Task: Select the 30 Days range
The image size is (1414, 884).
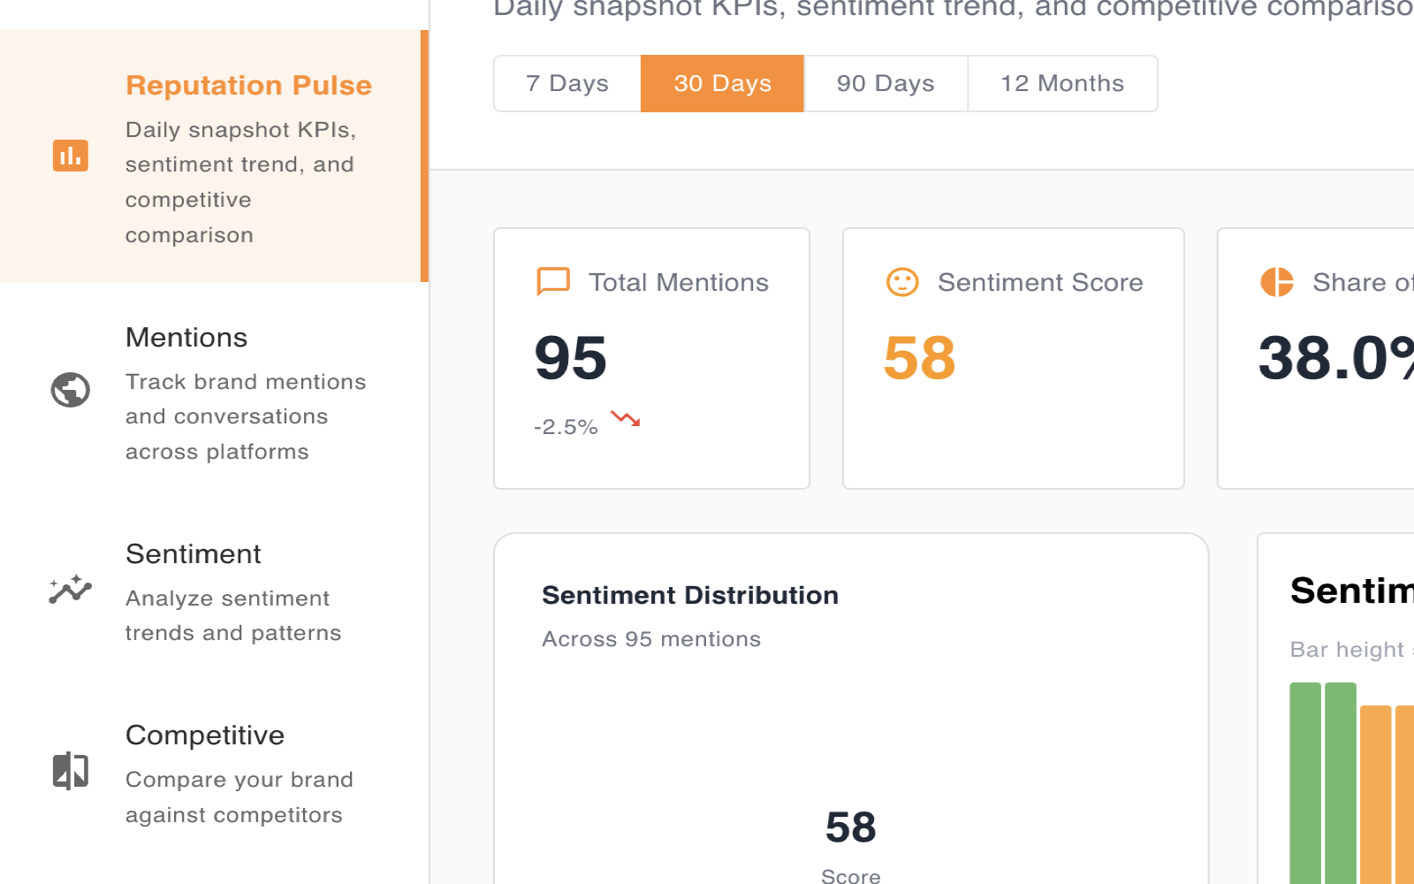Action: click(x=723, y=84)
